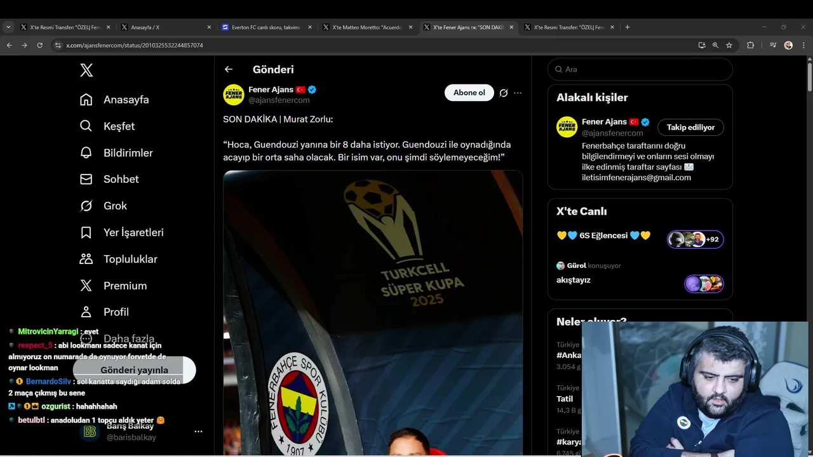Switch to Matteo Moretto tab
The image size is (813, 457).
tap(368, 27)
